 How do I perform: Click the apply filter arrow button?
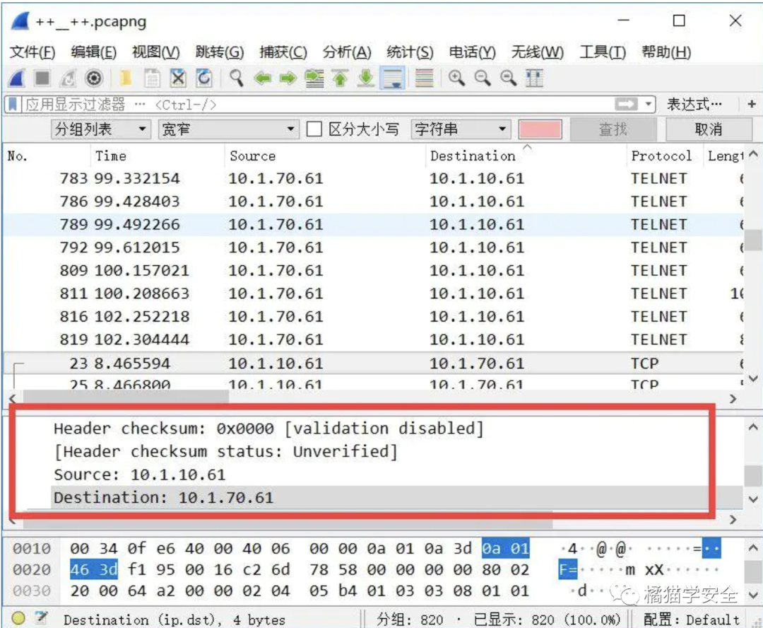click(626, 104)
